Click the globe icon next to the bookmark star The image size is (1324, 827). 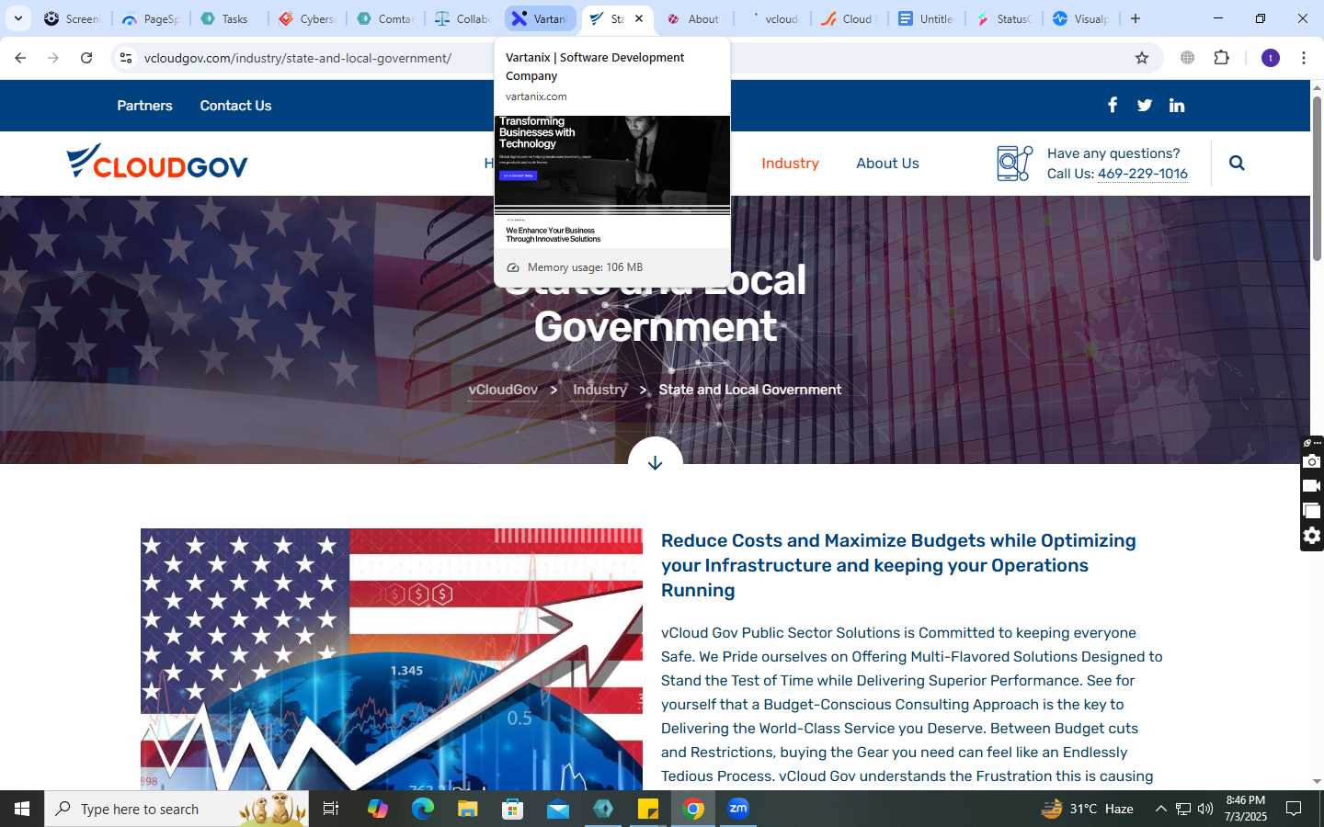pyautogui.click(x=1188, y=58)
